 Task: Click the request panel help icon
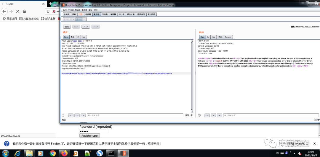click(x=63, y=115)
